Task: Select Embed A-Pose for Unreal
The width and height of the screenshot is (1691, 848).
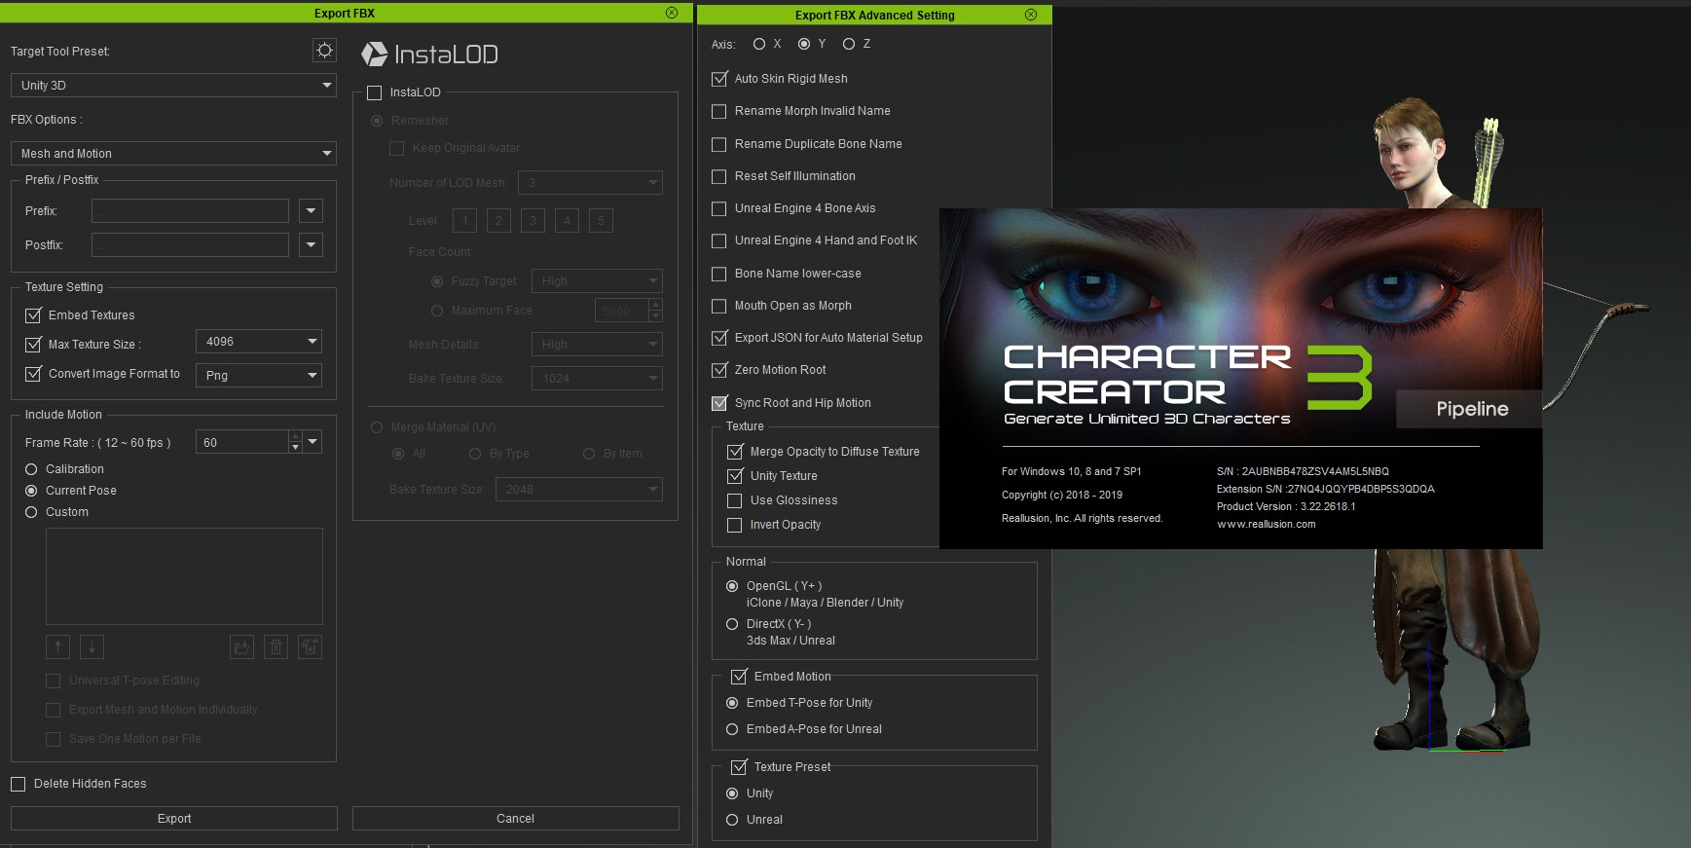Action: (732, 729)
